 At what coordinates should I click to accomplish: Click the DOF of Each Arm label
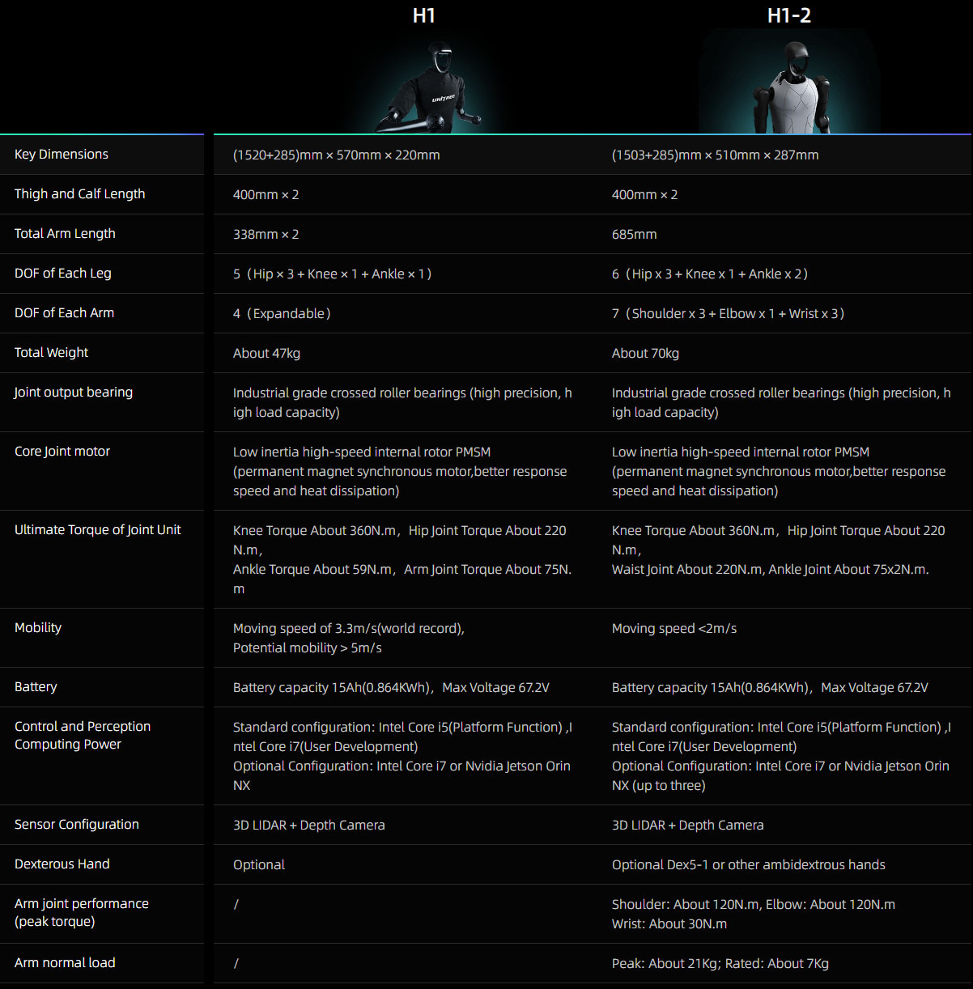[x=64, y=312]
